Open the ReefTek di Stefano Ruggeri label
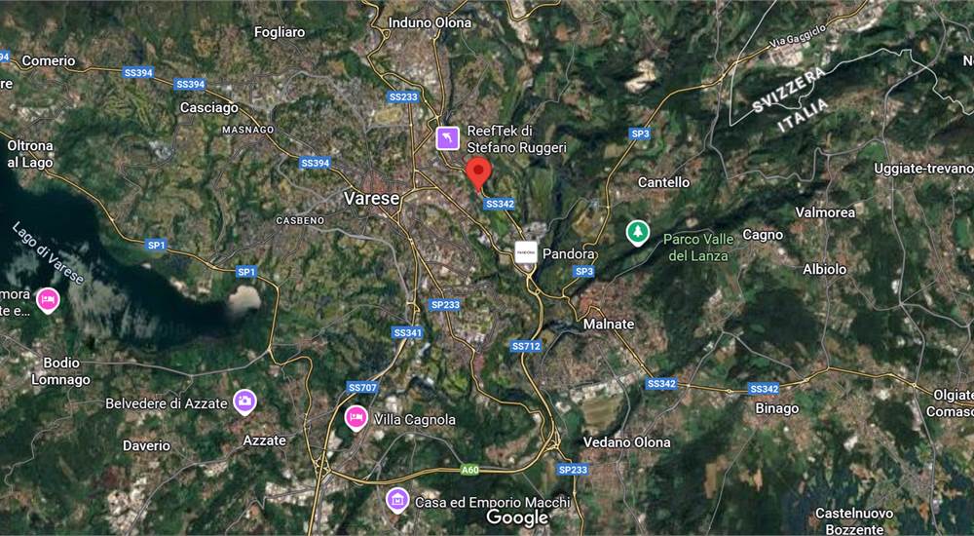Viewport: 974px width, 536px height. 517,140
